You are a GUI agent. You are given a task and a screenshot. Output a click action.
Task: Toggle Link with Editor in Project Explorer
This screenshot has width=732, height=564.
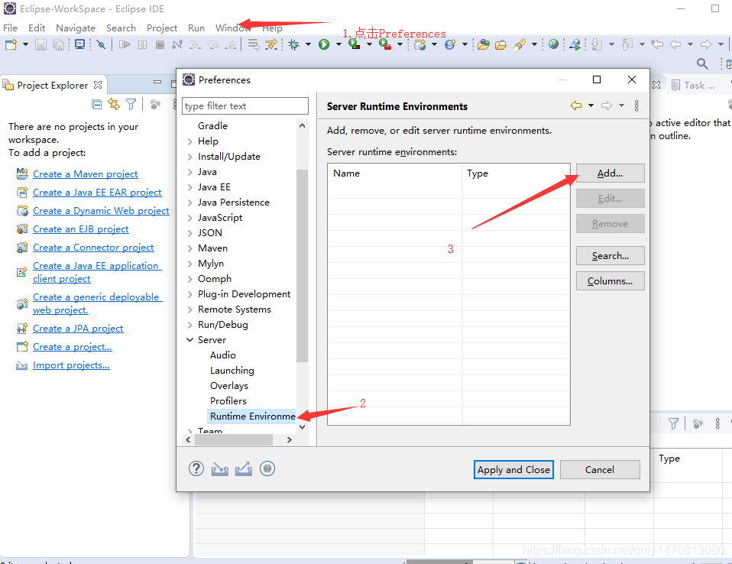click(x=113, y=104)
